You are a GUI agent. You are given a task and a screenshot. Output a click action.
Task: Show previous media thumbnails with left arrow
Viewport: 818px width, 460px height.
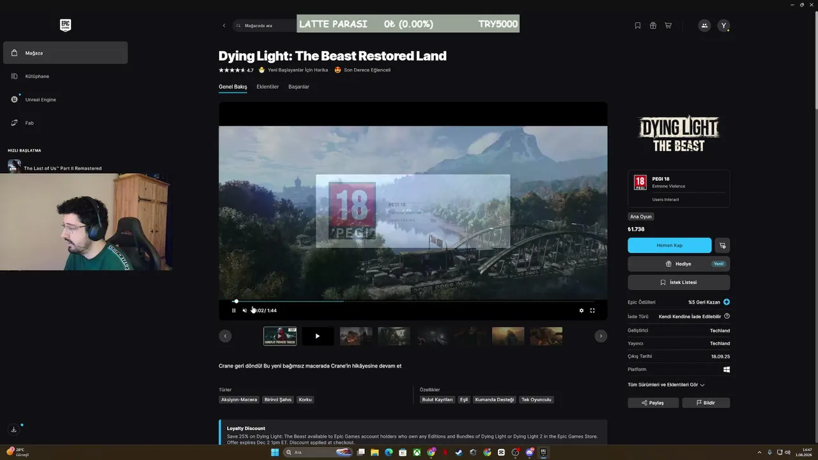[225, 336]
